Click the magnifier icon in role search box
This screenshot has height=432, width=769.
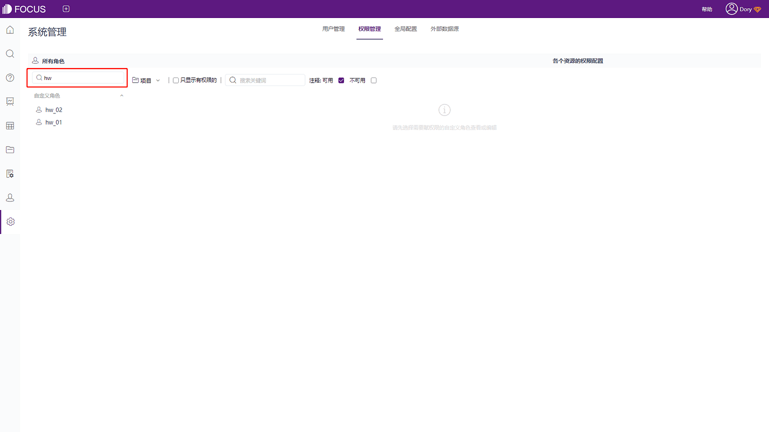pyautogui.click(x=39, y=77)
